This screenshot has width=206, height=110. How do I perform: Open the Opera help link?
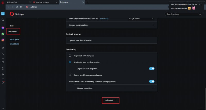pyautogui.click(x=14, y=44)
